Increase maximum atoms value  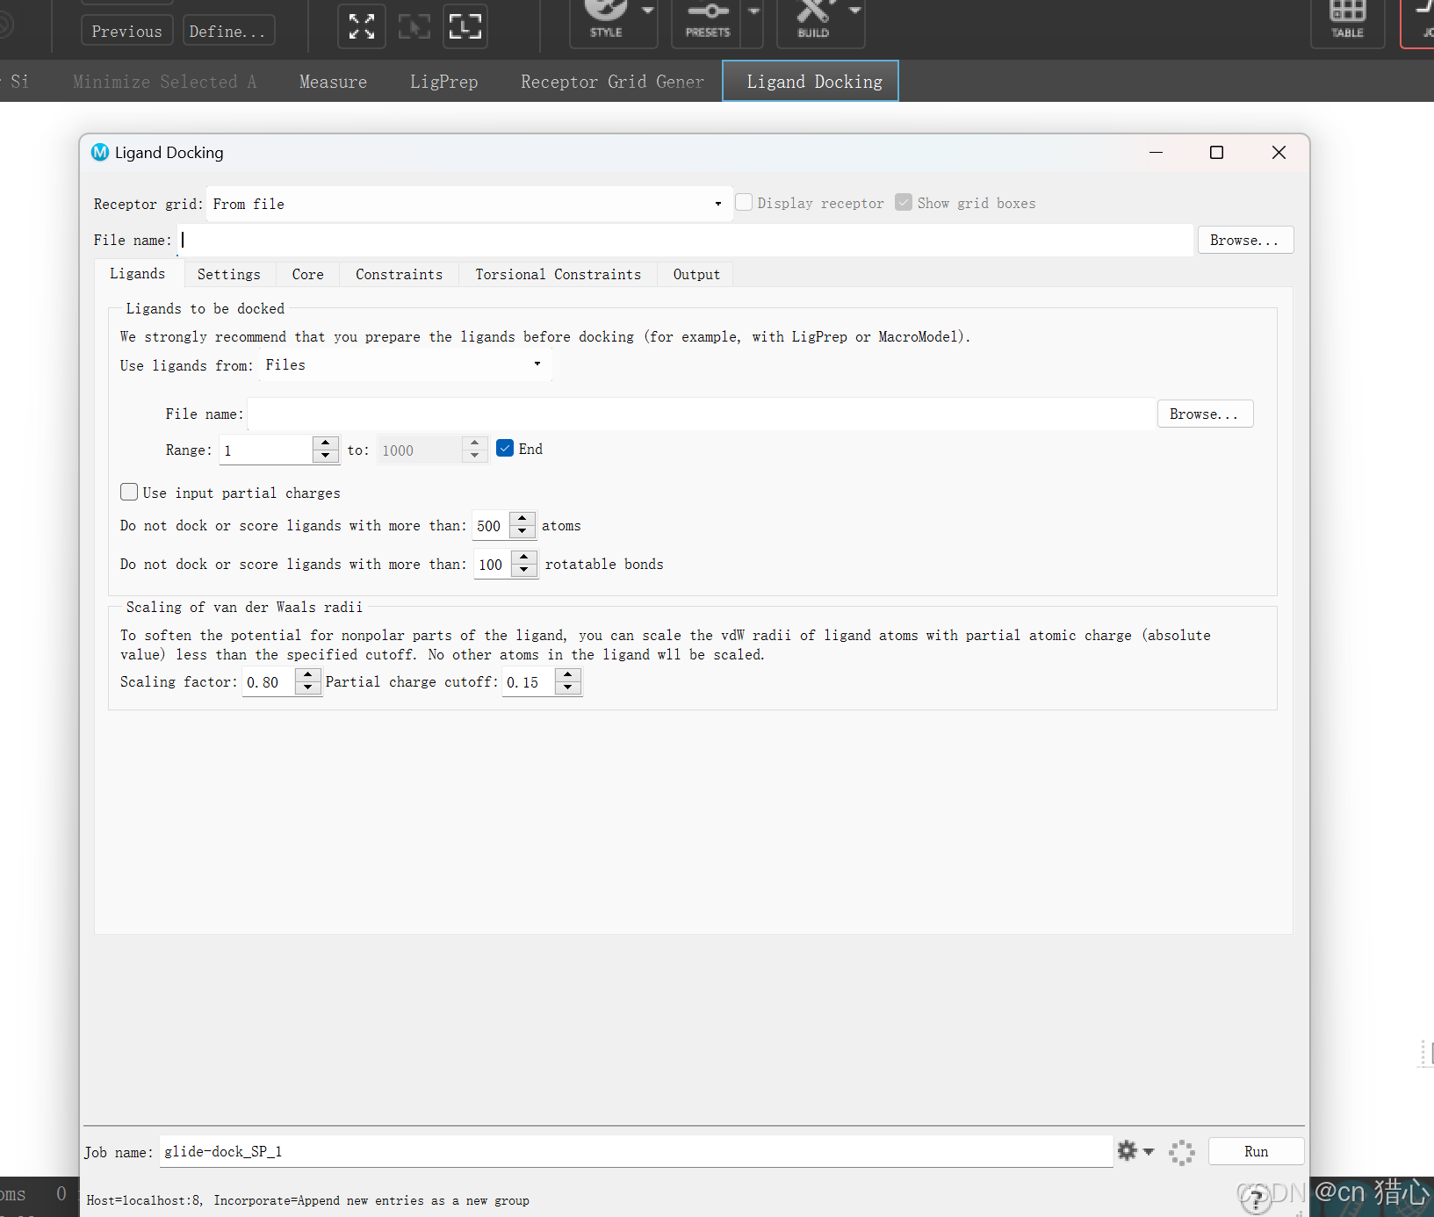(522, 518)
